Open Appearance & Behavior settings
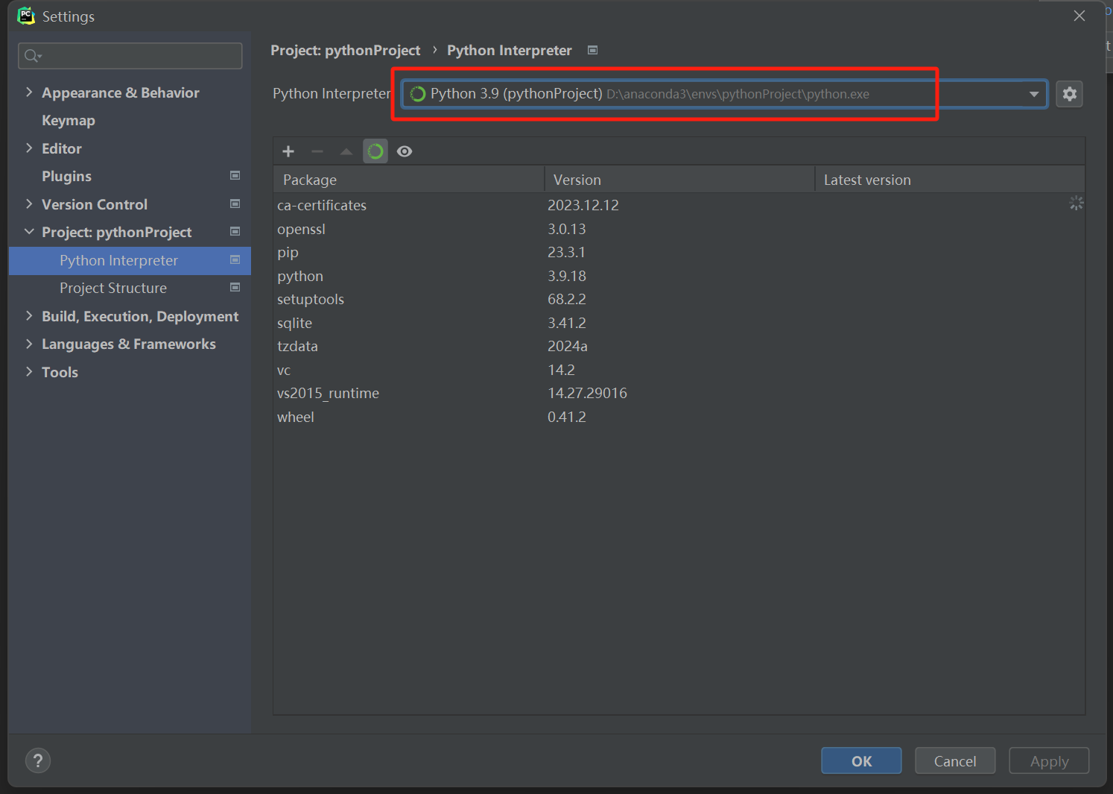This screenshot has height=794, width=1113. pos(121,92)
